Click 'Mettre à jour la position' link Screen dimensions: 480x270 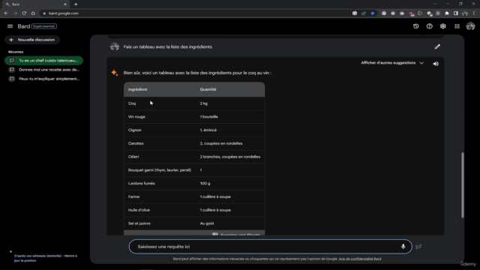tap(46, 258)
